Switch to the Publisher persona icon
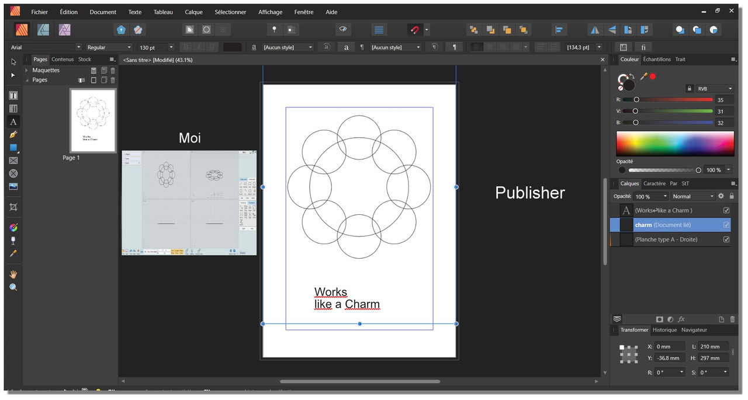The image size is (748, 400). point(22,29)
